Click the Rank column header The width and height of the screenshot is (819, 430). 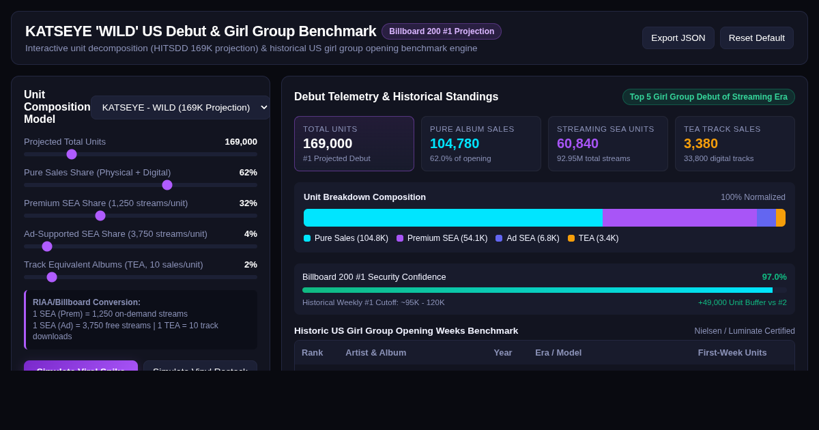tap(313, 353)
